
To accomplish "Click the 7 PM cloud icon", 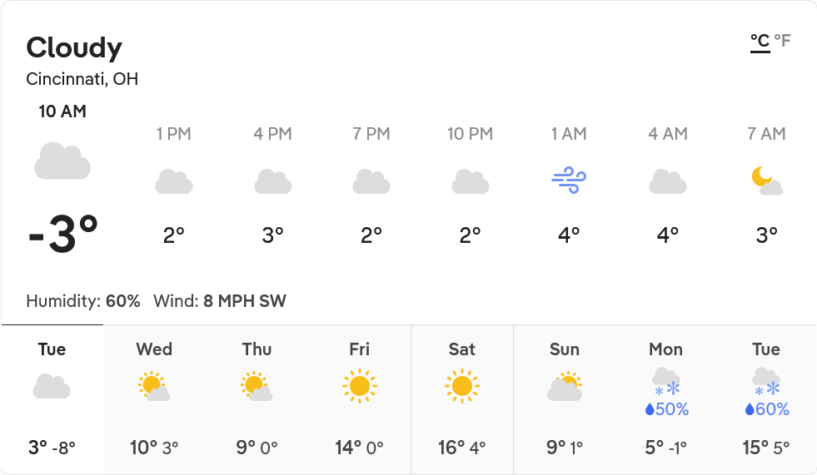I will 371,181.
